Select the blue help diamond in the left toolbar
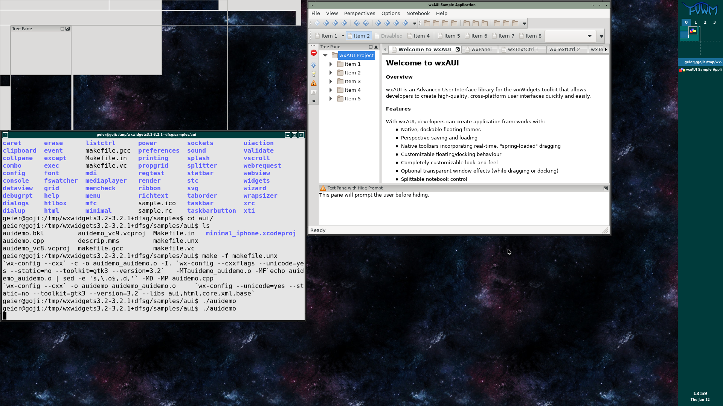 [314, 64]
